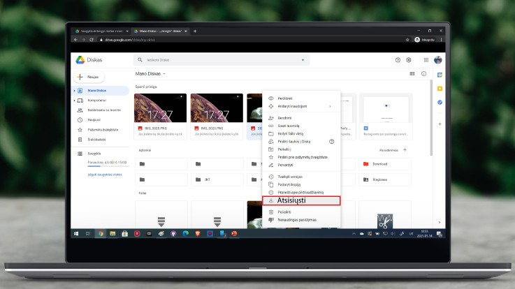The width and height of the screenshot is (515, 289).
Task: Open the help question mark icon in the header
Action: 398,61
